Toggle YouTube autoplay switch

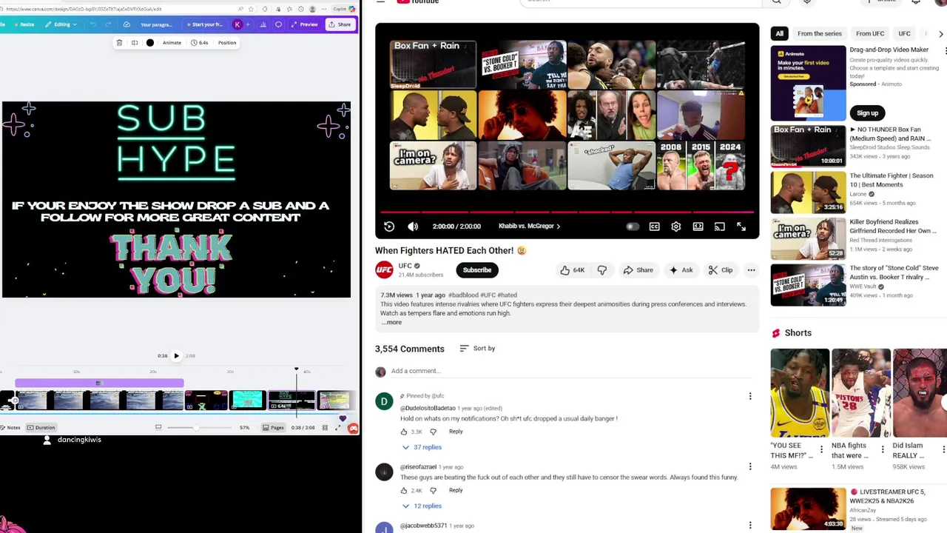(632, 227)
